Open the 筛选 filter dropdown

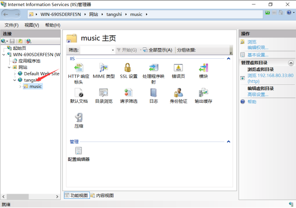[x=112, y=50]
